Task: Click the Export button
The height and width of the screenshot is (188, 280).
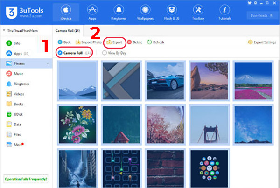Action: coord(114,42)
